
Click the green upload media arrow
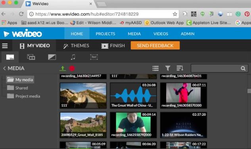[63, 68]
